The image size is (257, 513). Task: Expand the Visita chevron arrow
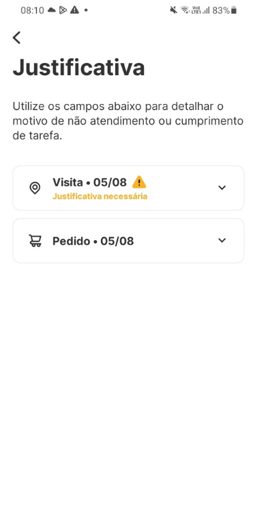point(222,188)
